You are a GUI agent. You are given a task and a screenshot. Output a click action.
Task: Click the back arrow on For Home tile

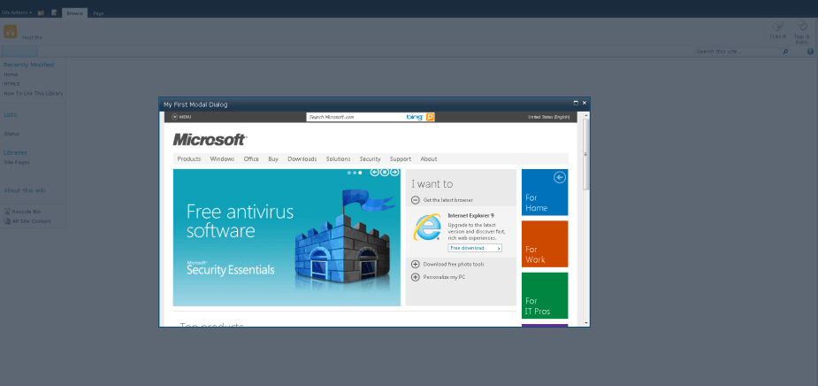[559, 178]
